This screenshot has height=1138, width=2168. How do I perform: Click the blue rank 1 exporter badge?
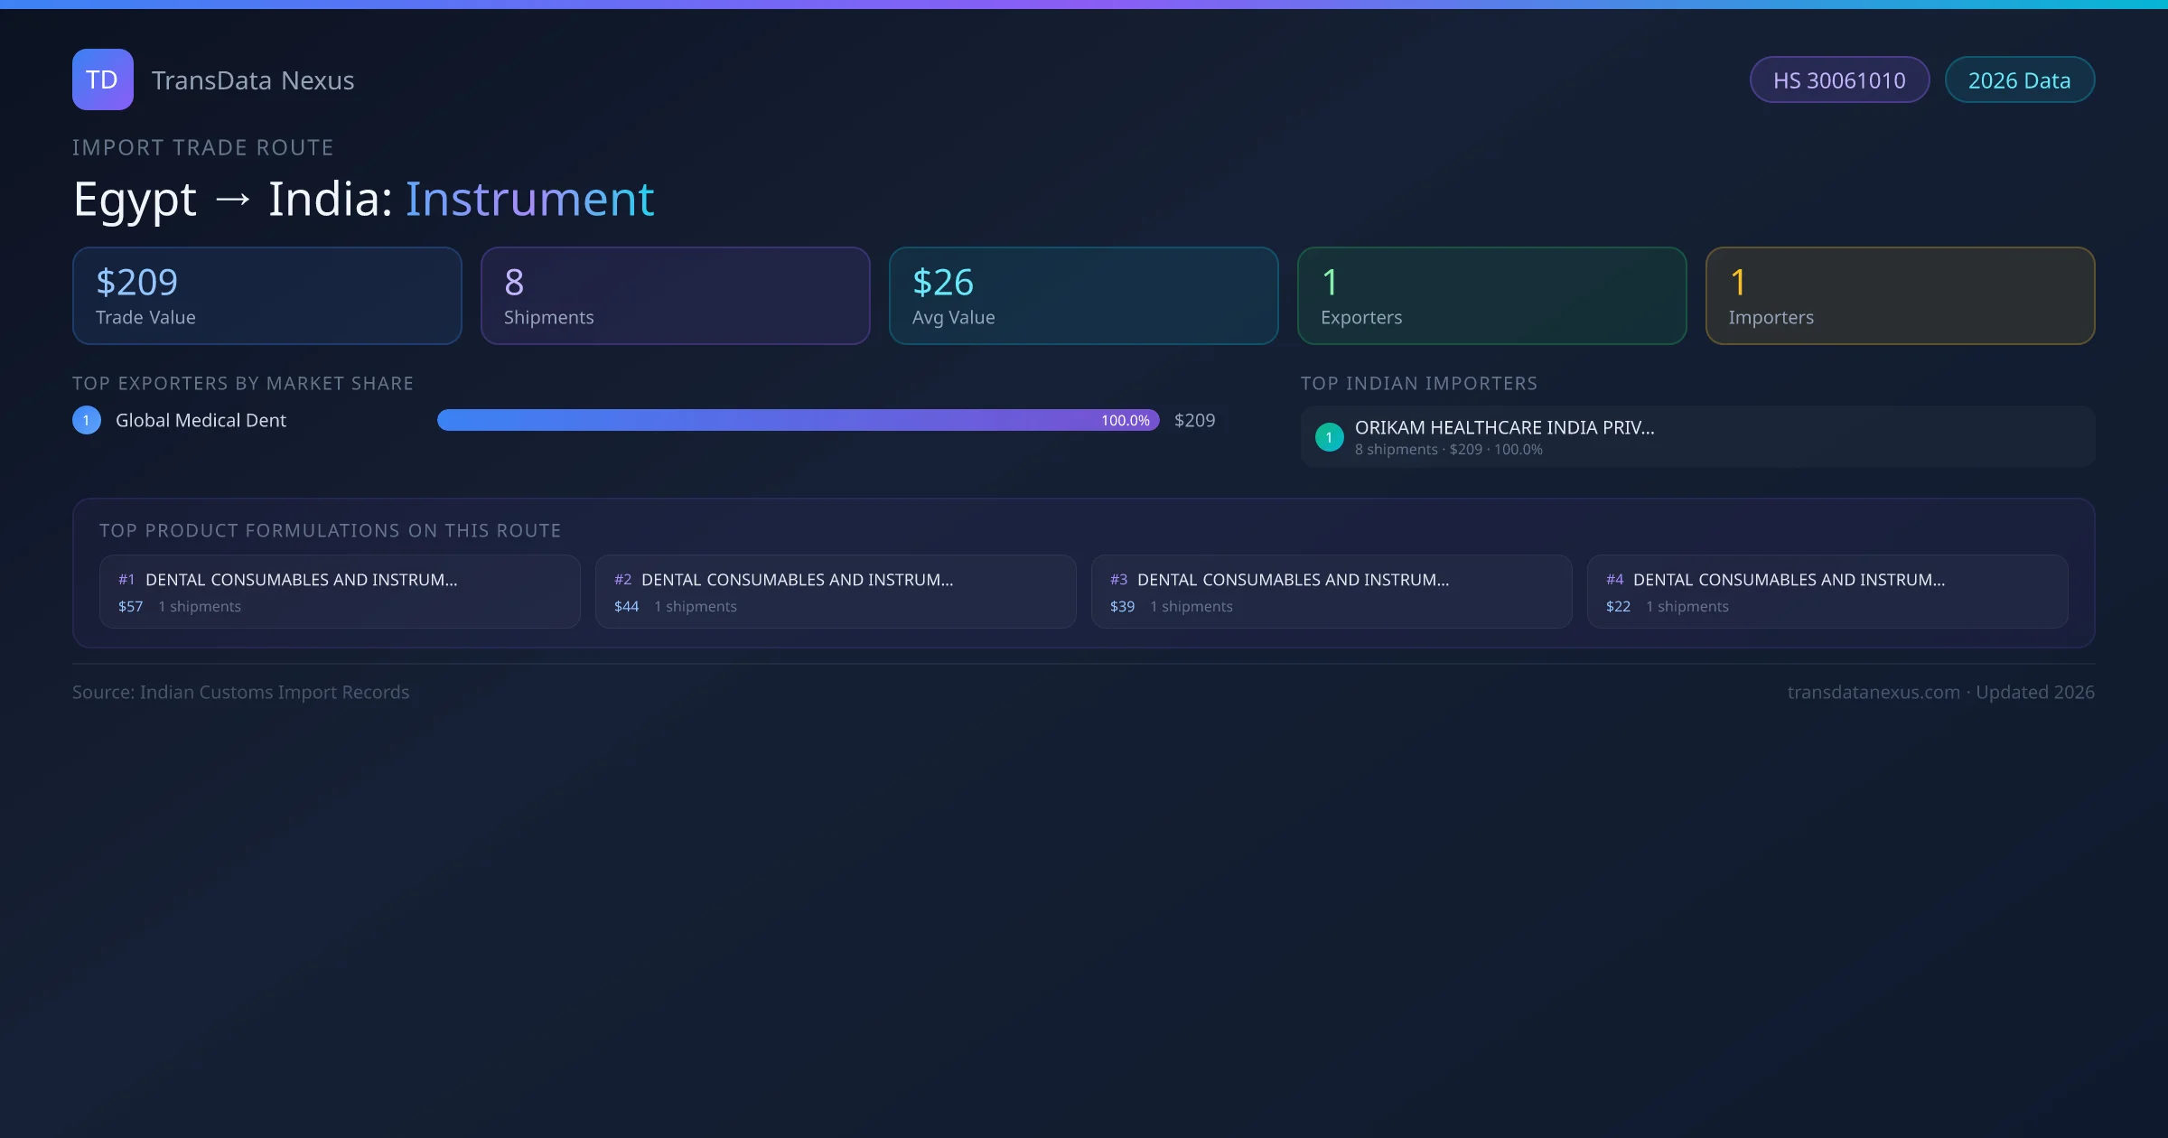point(87,420)
